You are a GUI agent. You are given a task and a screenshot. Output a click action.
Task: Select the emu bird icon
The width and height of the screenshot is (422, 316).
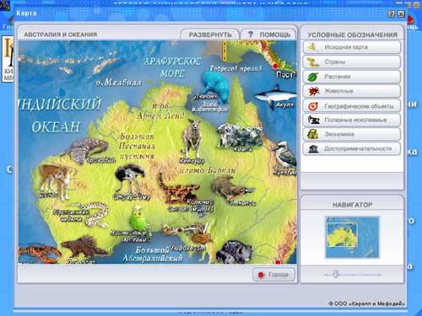point(130,179)
